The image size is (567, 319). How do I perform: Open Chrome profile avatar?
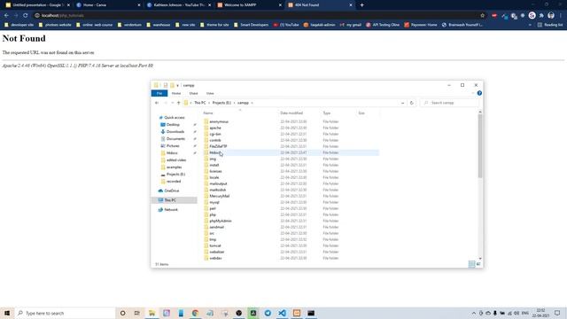[x=551, y=16]
